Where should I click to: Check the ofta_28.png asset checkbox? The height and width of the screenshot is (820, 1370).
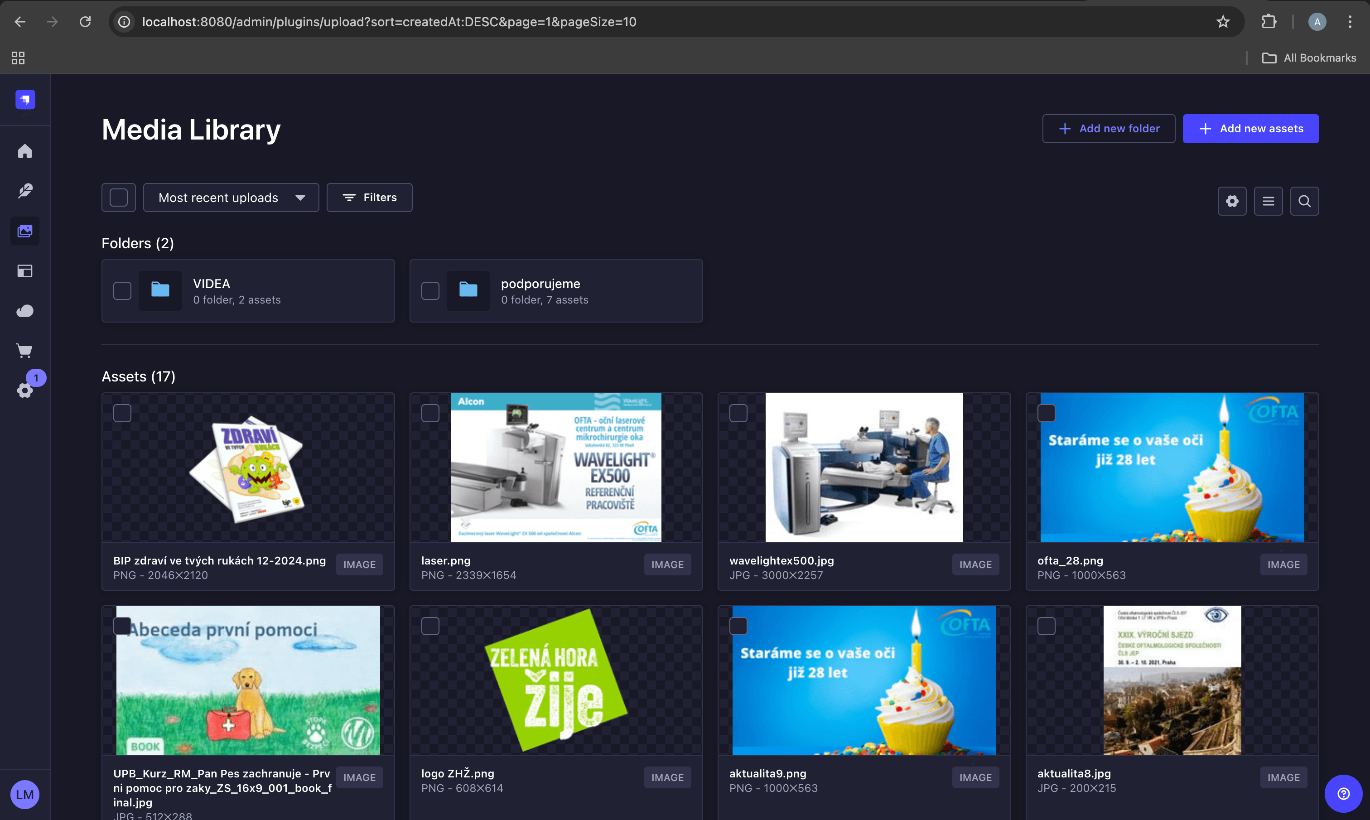[1046, 413]
